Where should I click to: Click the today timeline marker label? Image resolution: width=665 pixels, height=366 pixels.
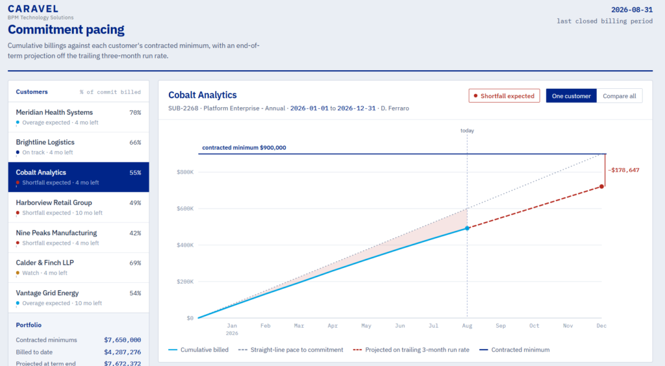(x=467, y=130)
